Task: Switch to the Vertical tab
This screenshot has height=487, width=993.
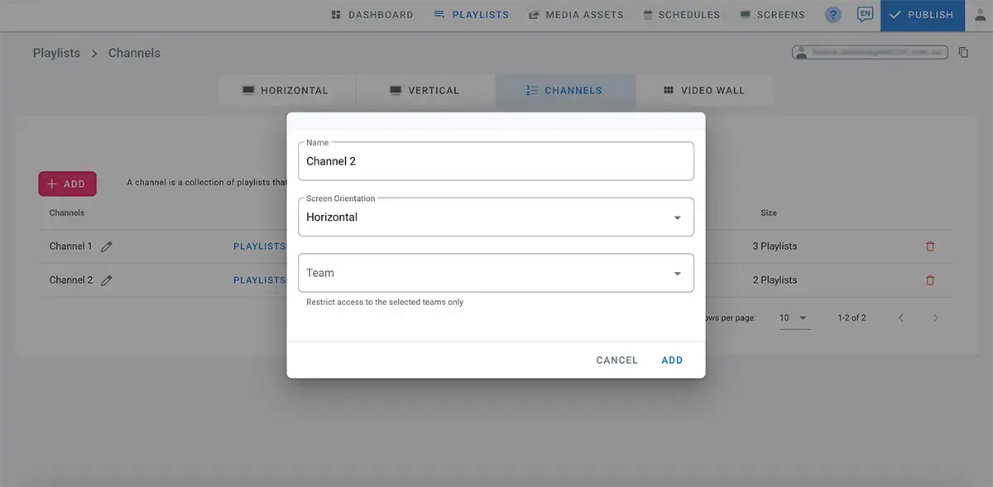Action: tap(425, 90)
